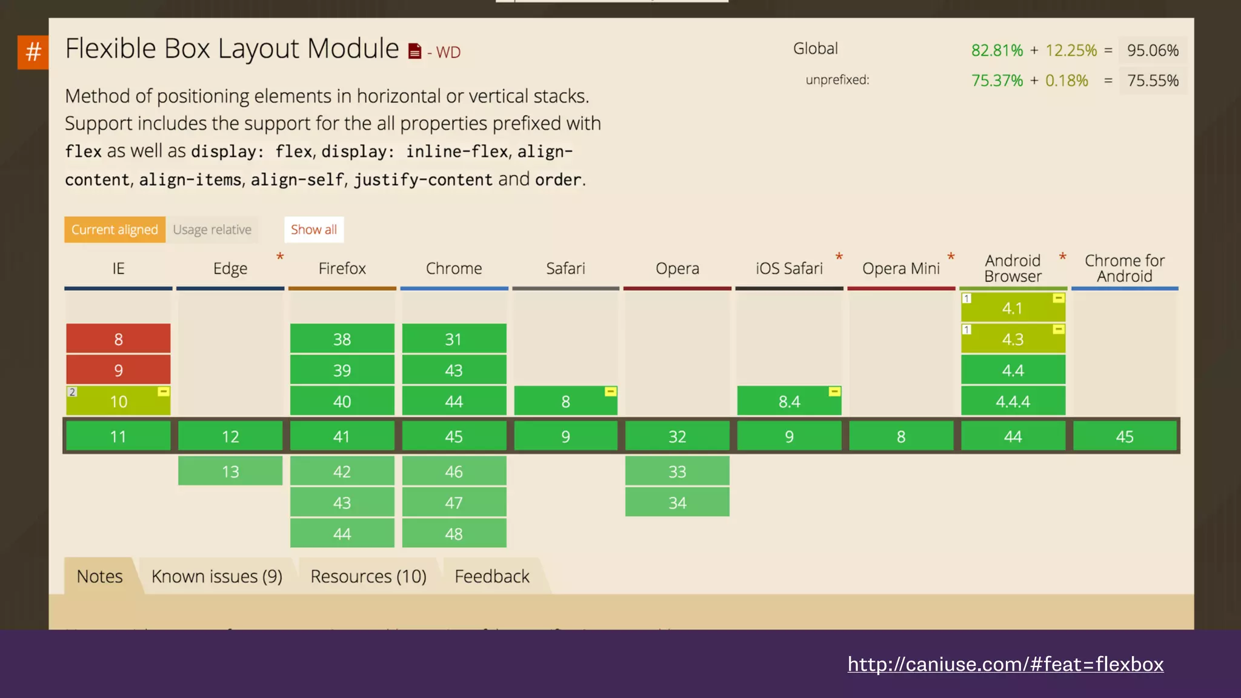Click the iOS Safari 9 cell
1241x698 pixels.
click(x=790, y=436)
